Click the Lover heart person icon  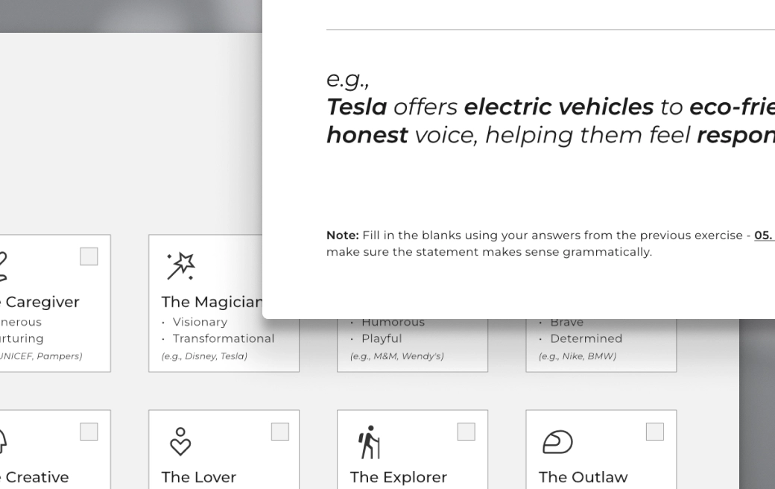point(180,441)
